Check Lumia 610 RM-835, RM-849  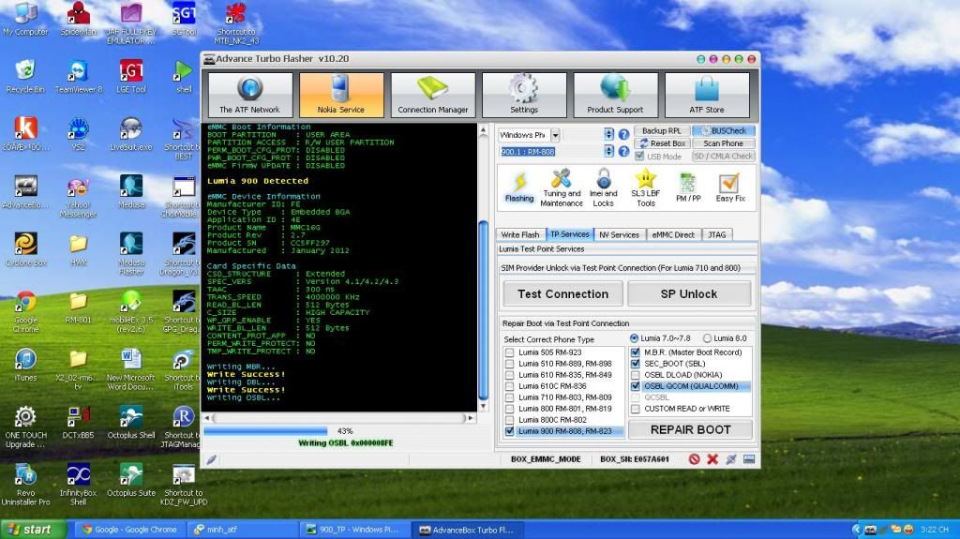(509, 375)
